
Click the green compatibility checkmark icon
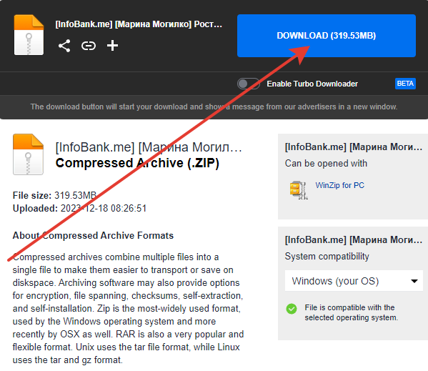[x=292, y=309]
